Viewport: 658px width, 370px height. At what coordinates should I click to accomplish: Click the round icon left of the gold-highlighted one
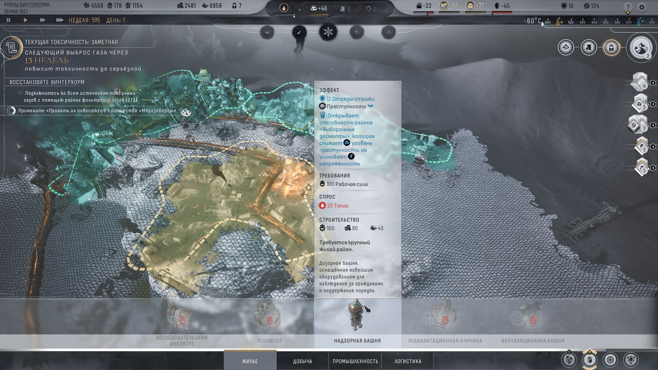pos(588,48)
